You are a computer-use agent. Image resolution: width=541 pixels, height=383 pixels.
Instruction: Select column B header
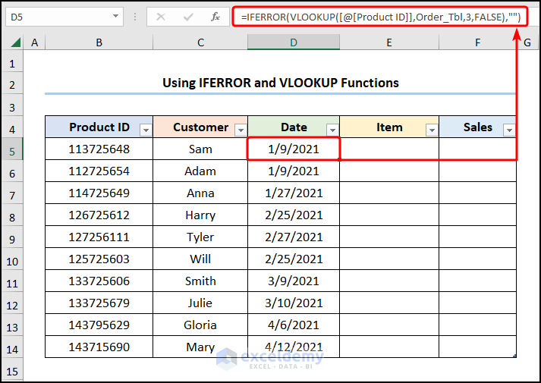coord(99,43)
